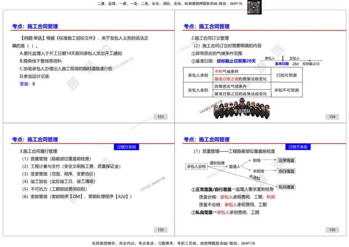349x247 pixels.
Task: Click the 到场 flowchart branch label
Action: (257, 160)
